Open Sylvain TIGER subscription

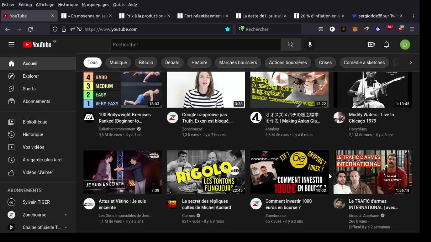[x=38, y=202]
